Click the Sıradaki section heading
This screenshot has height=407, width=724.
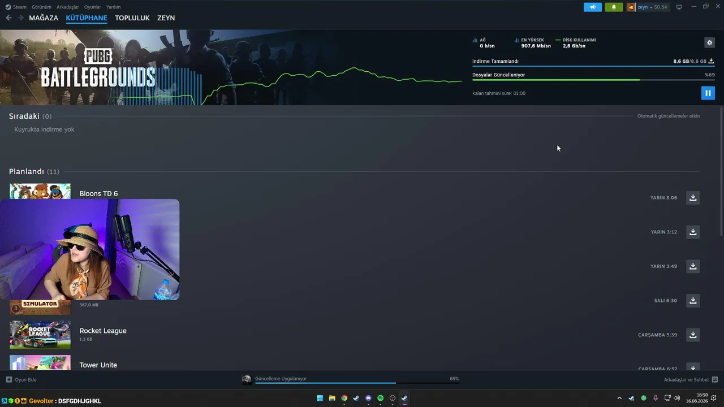point(24,116)
